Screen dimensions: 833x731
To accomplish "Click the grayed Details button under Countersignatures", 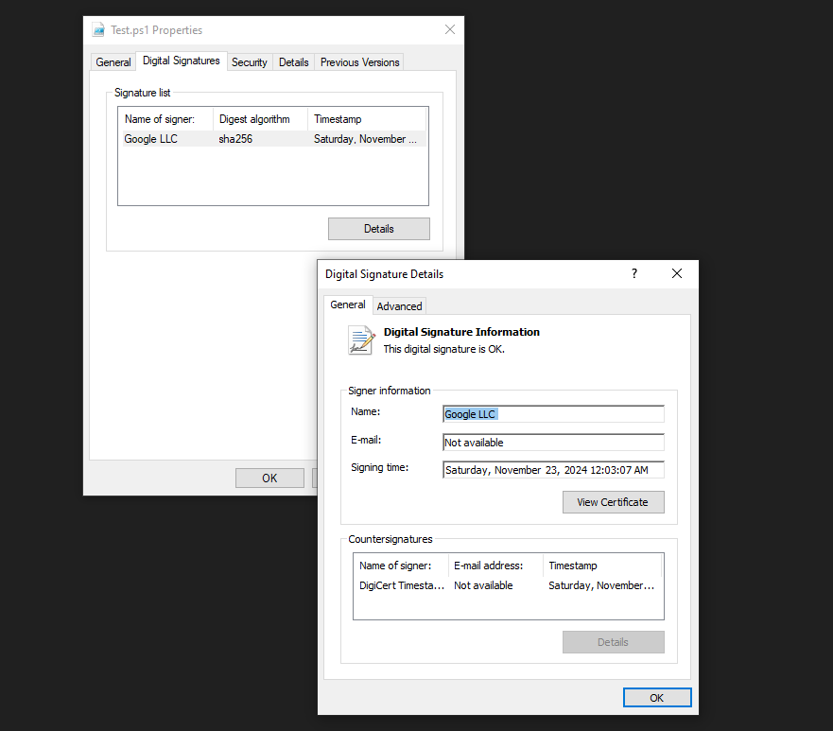I will 613,642.
